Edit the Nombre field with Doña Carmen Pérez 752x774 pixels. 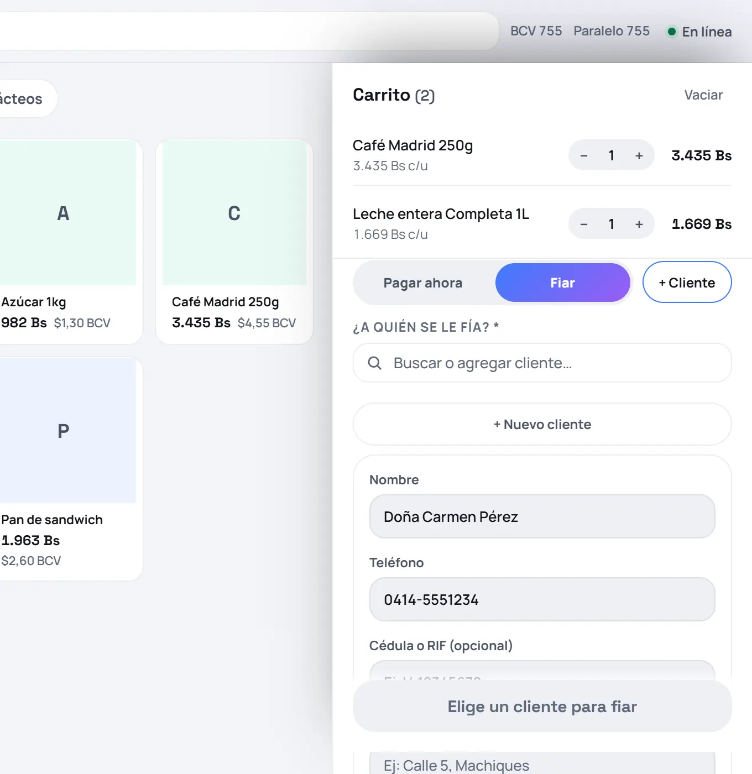542,516
